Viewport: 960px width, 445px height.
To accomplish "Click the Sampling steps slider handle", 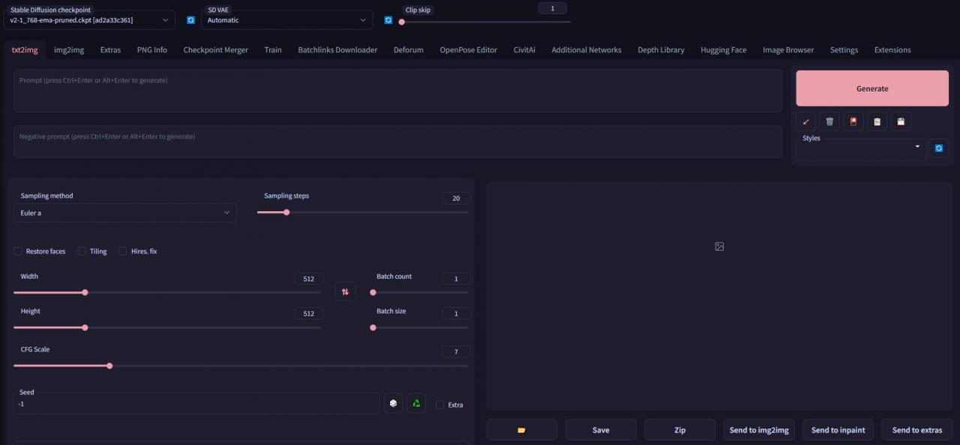I will 286,212.
